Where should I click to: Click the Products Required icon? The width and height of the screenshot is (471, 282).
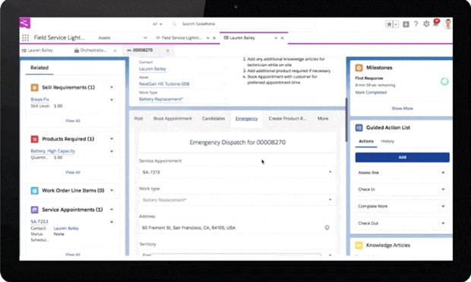[34, 139]
